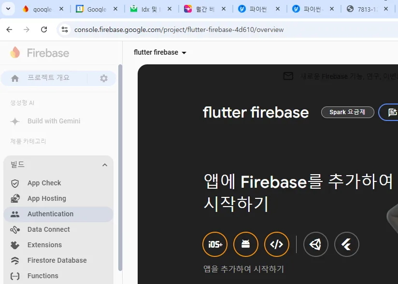Image resolution: width=398 pixels, height=284 pixels.
Task: Close the Google Calendar tab
Action: pyautogui.click(x=115, y=9)
